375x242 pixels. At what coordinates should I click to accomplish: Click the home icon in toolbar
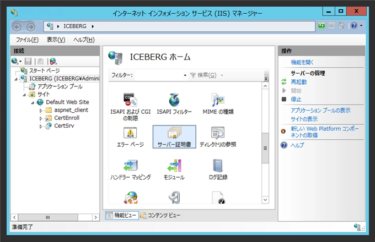tap(341, 25)
